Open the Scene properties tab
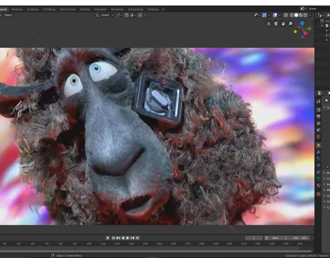This screenshot has width=330, height=258. [x=318, y=130]
